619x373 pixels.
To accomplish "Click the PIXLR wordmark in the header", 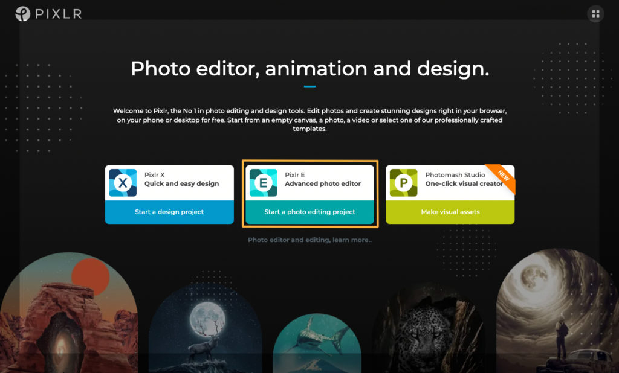I will point(57,13).
